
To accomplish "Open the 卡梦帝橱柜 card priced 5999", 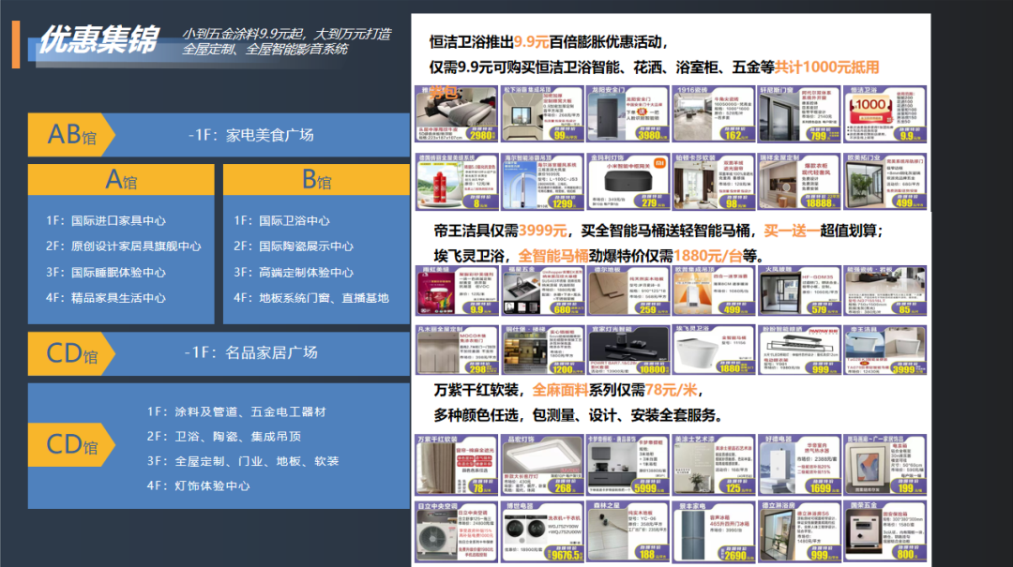I will point(628,465).
